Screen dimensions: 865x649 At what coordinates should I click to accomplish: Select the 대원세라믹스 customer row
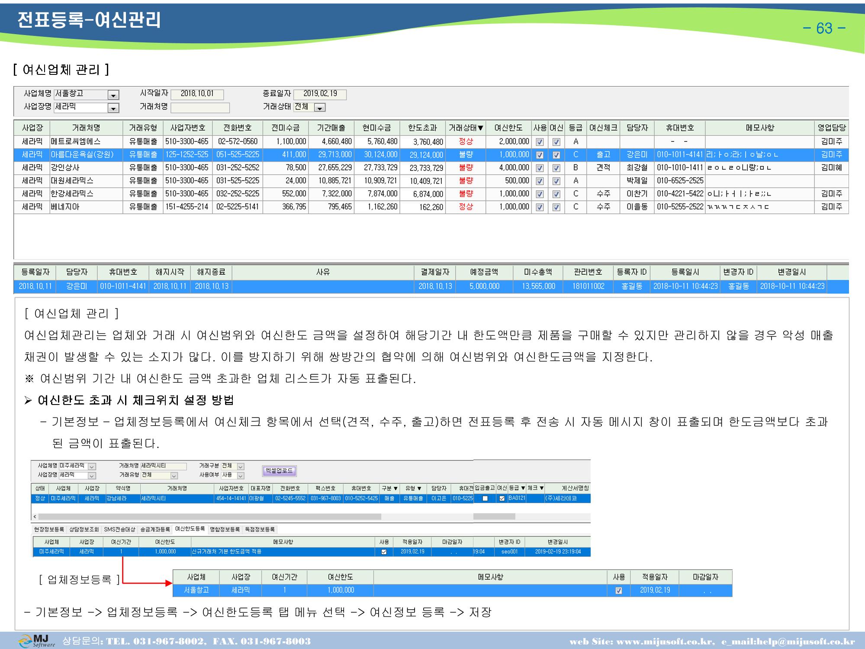[x=431, y=181]
